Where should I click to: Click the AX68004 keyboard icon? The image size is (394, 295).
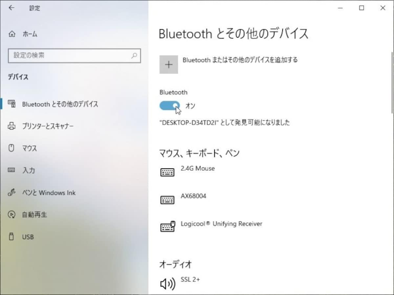pyautogui.click(x=167, y=200)
